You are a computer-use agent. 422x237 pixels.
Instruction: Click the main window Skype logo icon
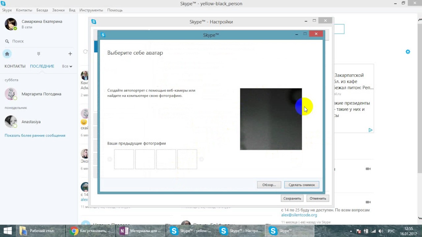click(x=3, y=3)
